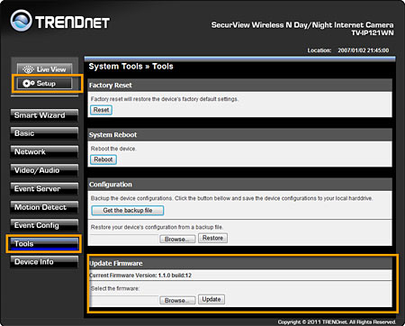
Task: Click 'Reboot the device.' description
Action: tap(113, 149)
